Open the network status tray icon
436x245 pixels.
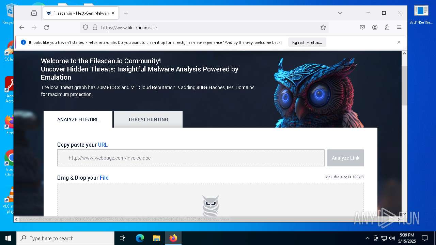pos(384,238)
